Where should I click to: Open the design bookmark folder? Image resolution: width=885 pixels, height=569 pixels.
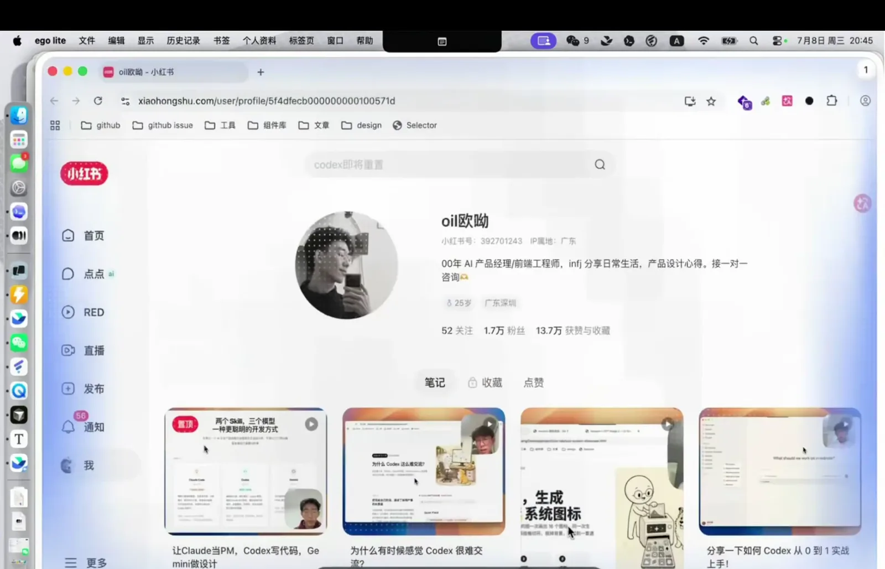[361, 126]
